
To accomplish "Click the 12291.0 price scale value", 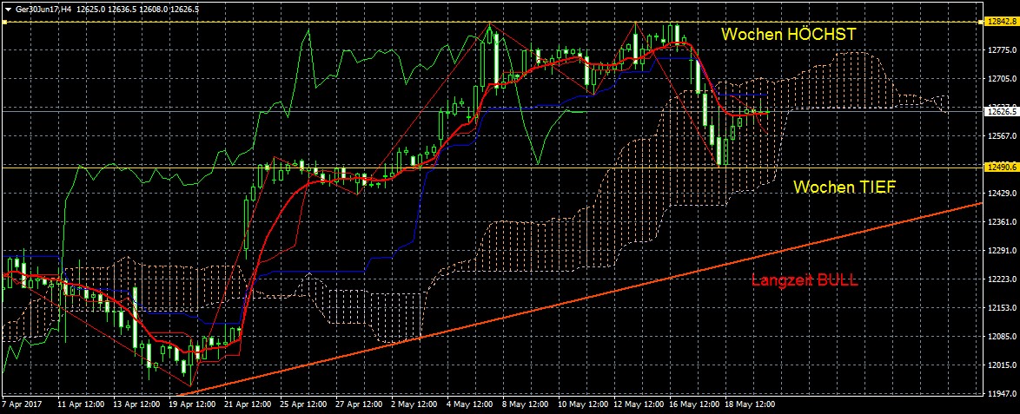I will (1002, 250).
